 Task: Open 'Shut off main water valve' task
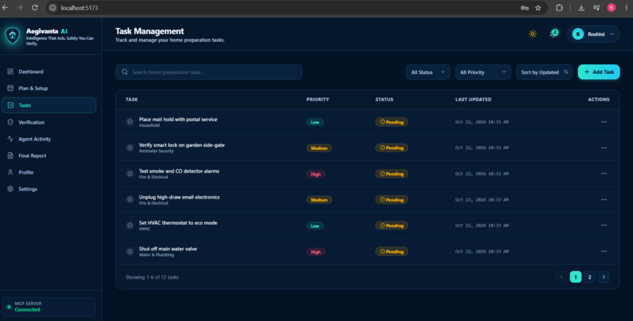tap(168, 249)
